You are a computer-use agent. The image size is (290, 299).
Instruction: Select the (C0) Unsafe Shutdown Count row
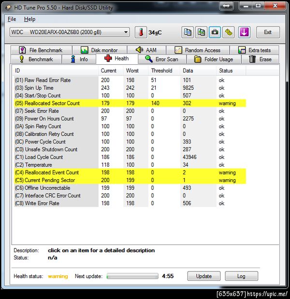coord(130,149)
